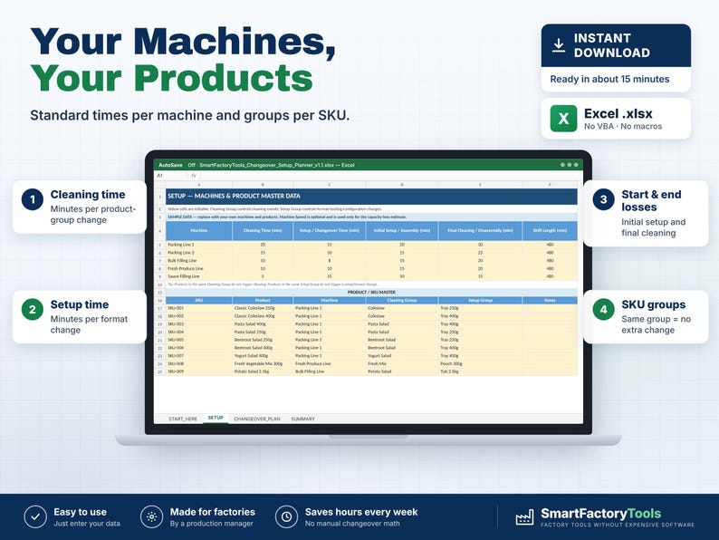This screenshot has height=540, width=719.
Task: Click the Excel .xlsx badge title
Action: pyautogui.click(x=618, y=113)
